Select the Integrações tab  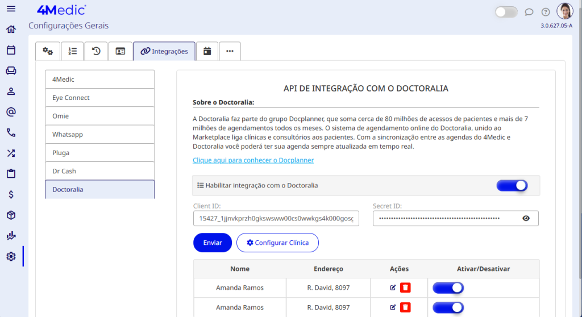164,51
